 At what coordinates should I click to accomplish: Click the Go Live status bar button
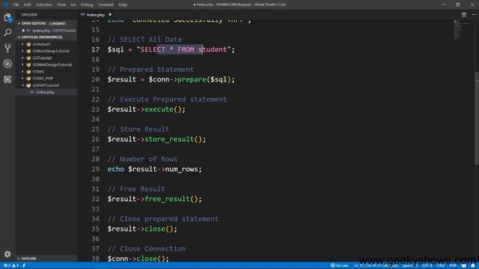click(339, 265)
